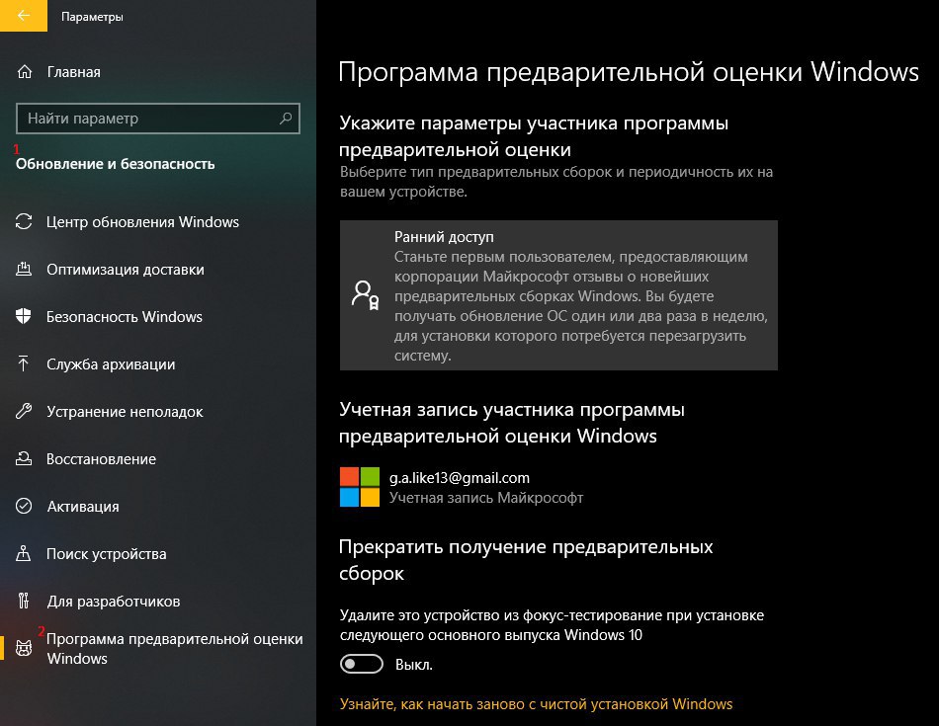This screenshot has height=726, width=939.
Task: Click Учетная запись Майкрософт label
Action: point(486,498)
